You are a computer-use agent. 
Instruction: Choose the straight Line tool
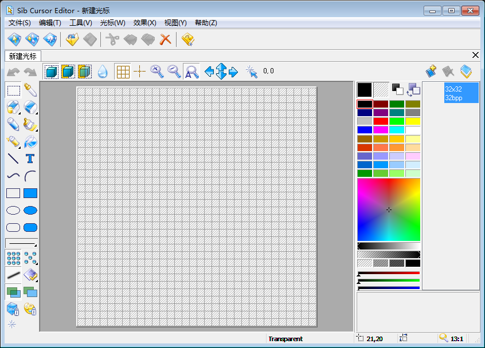13,159
